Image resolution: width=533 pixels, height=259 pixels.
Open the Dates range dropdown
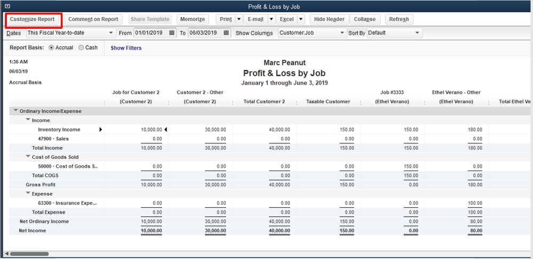click(111, 33)
